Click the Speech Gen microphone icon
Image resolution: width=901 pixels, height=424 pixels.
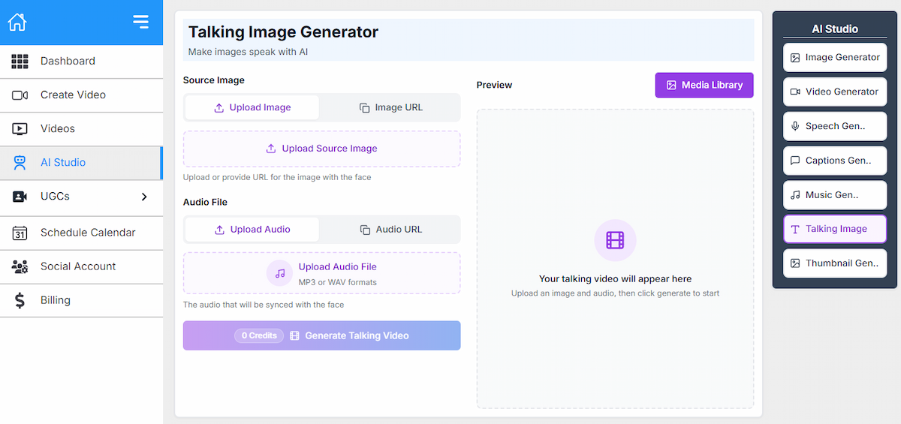point(795,127)
